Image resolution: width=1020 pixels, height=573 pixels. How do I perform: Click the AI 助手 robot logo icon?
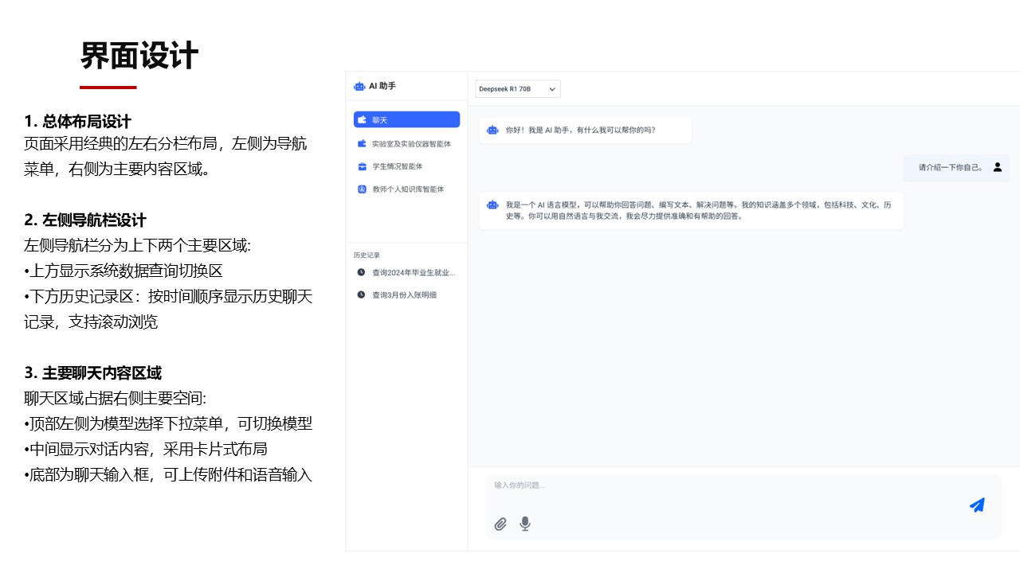click(359, 86)
